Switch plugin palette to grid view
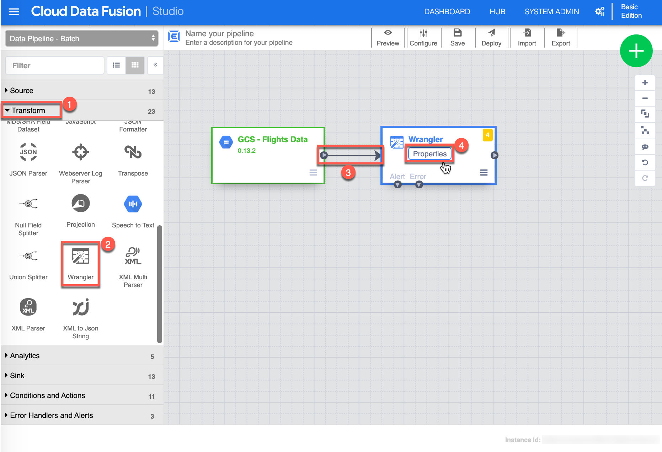Viewport: 662px width, 452px height. click(x=135, y=65)
